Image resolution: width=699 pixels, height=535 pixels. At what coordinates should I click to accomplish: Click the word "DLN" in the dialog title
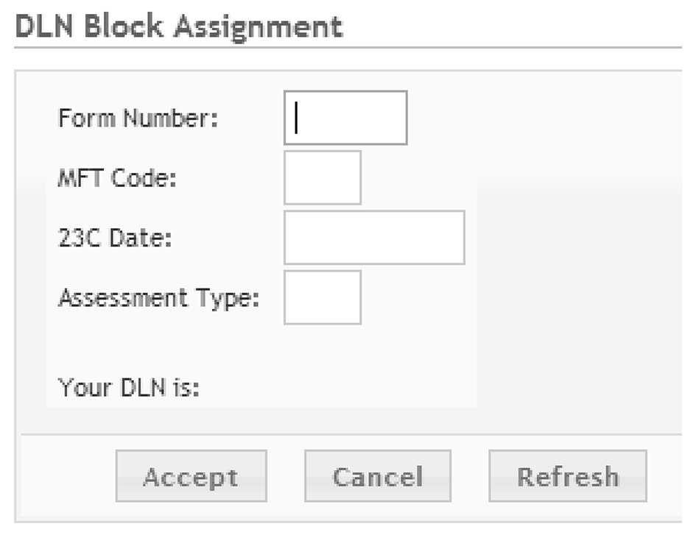(x=45, y=26)
